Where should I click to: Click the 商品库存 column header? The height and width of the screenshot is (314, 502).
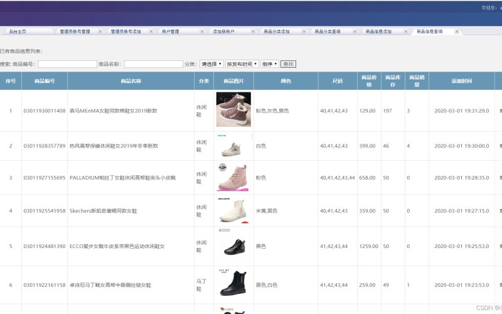pyautogui.click(x=393, y=81)
